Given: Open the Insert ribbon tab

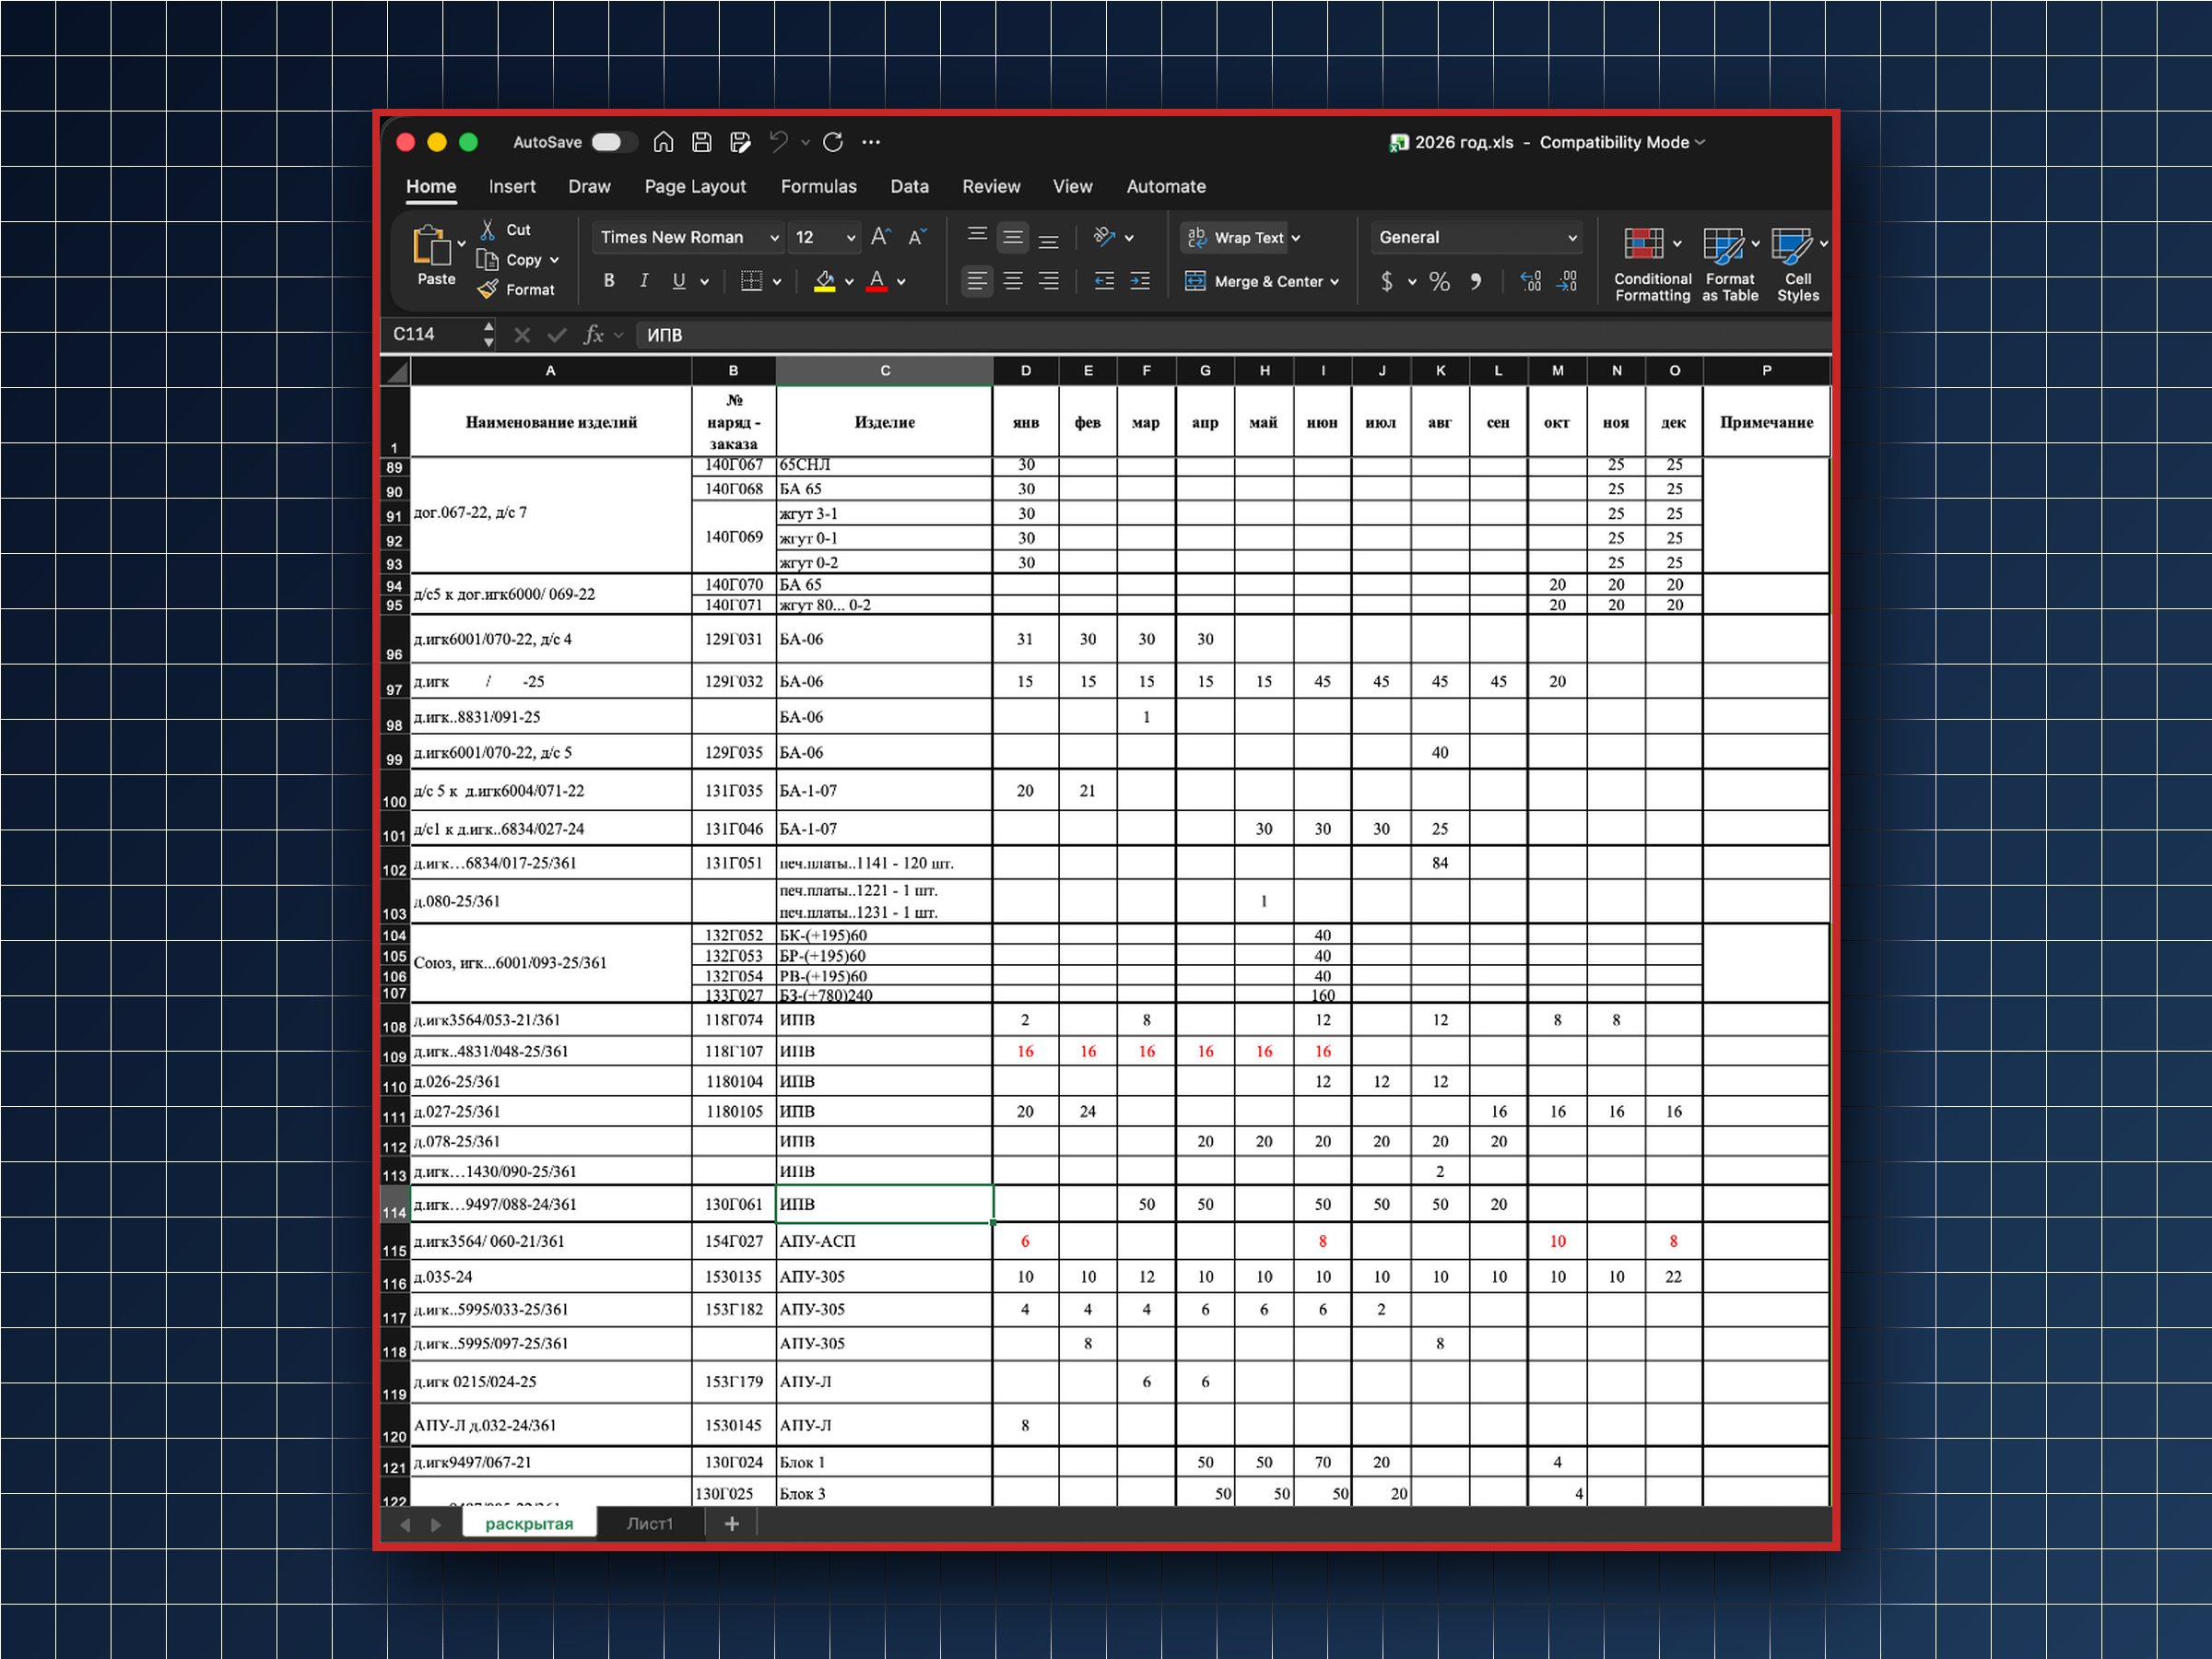Looking at the screenshot, I should pyautogui.click(x=512, y=187).
